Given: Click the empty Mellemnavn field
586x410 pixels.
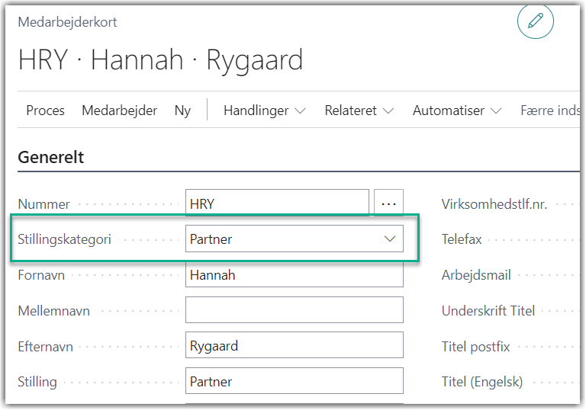Looking at the screenshot, I should tap(294, 310).
